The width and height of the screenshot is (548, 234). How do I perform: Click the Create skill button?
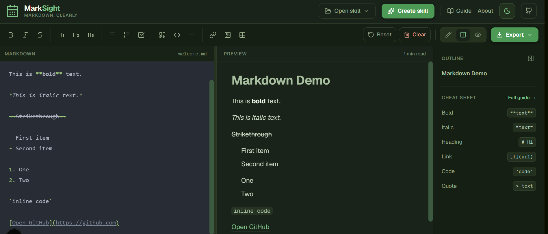(408, 11)
